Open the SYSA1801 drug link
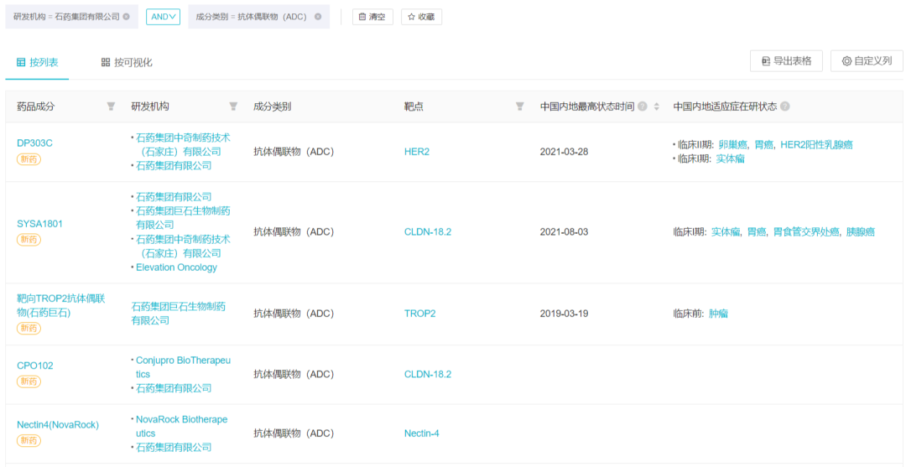Viewport: 906px width, 467px height. (40, 224)
